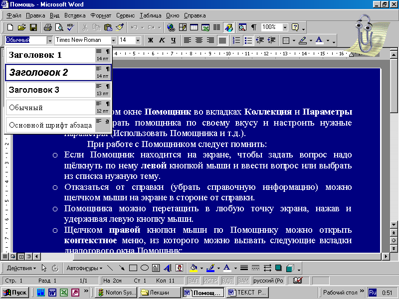Insert Excel worksheet icon

(205, 27)
